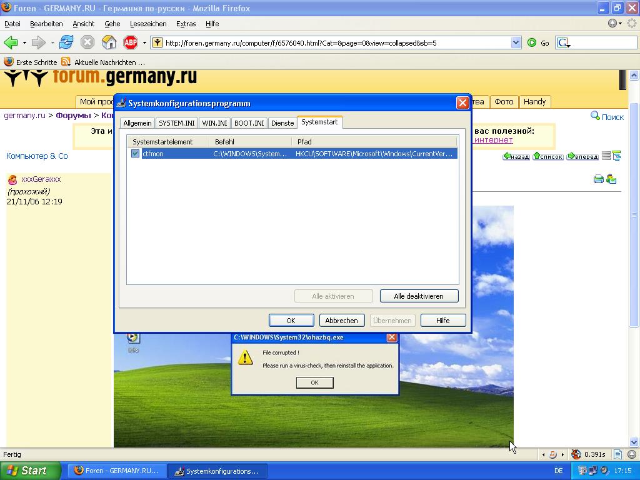Uncheck the ctfmon startup item checkbox
640x480 pixels.
[136, 154]
